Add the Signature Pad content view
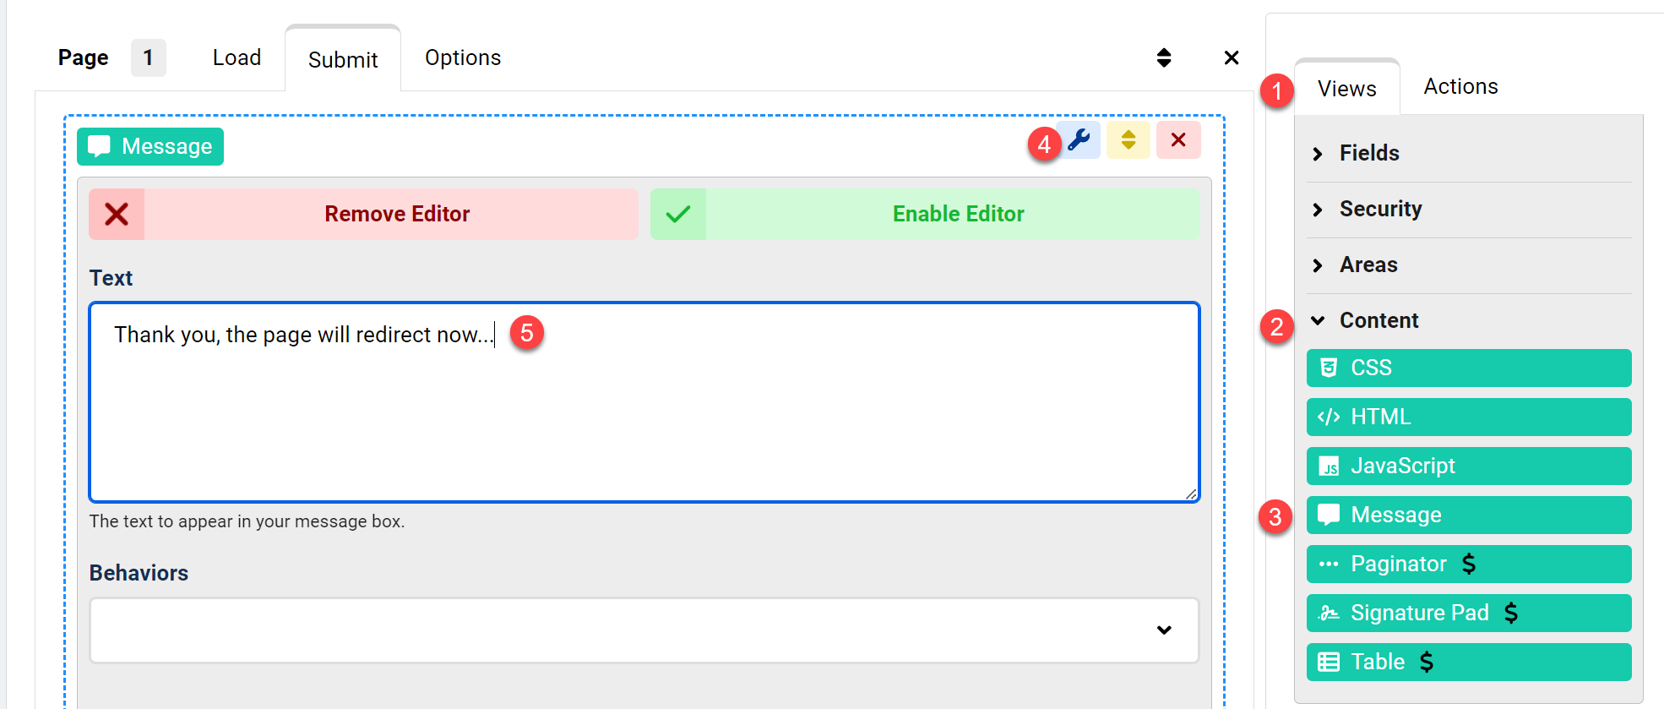The height and width of the screenshot is (709, 1664). [x=1469, y=613]
